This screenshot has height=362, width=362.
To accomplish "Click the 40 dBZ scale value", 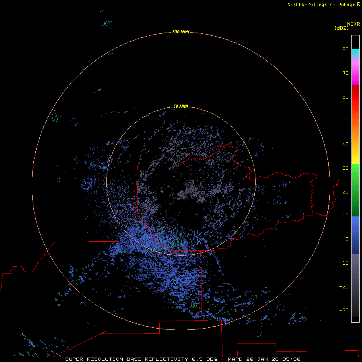I will pyautogui.click(x=346, y=144).
